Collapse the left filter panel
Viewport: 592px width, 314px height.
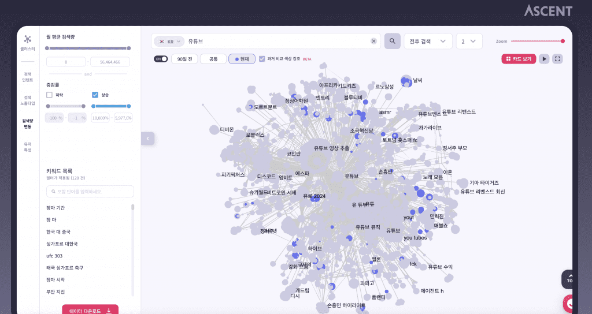click(x=147, y=139)
